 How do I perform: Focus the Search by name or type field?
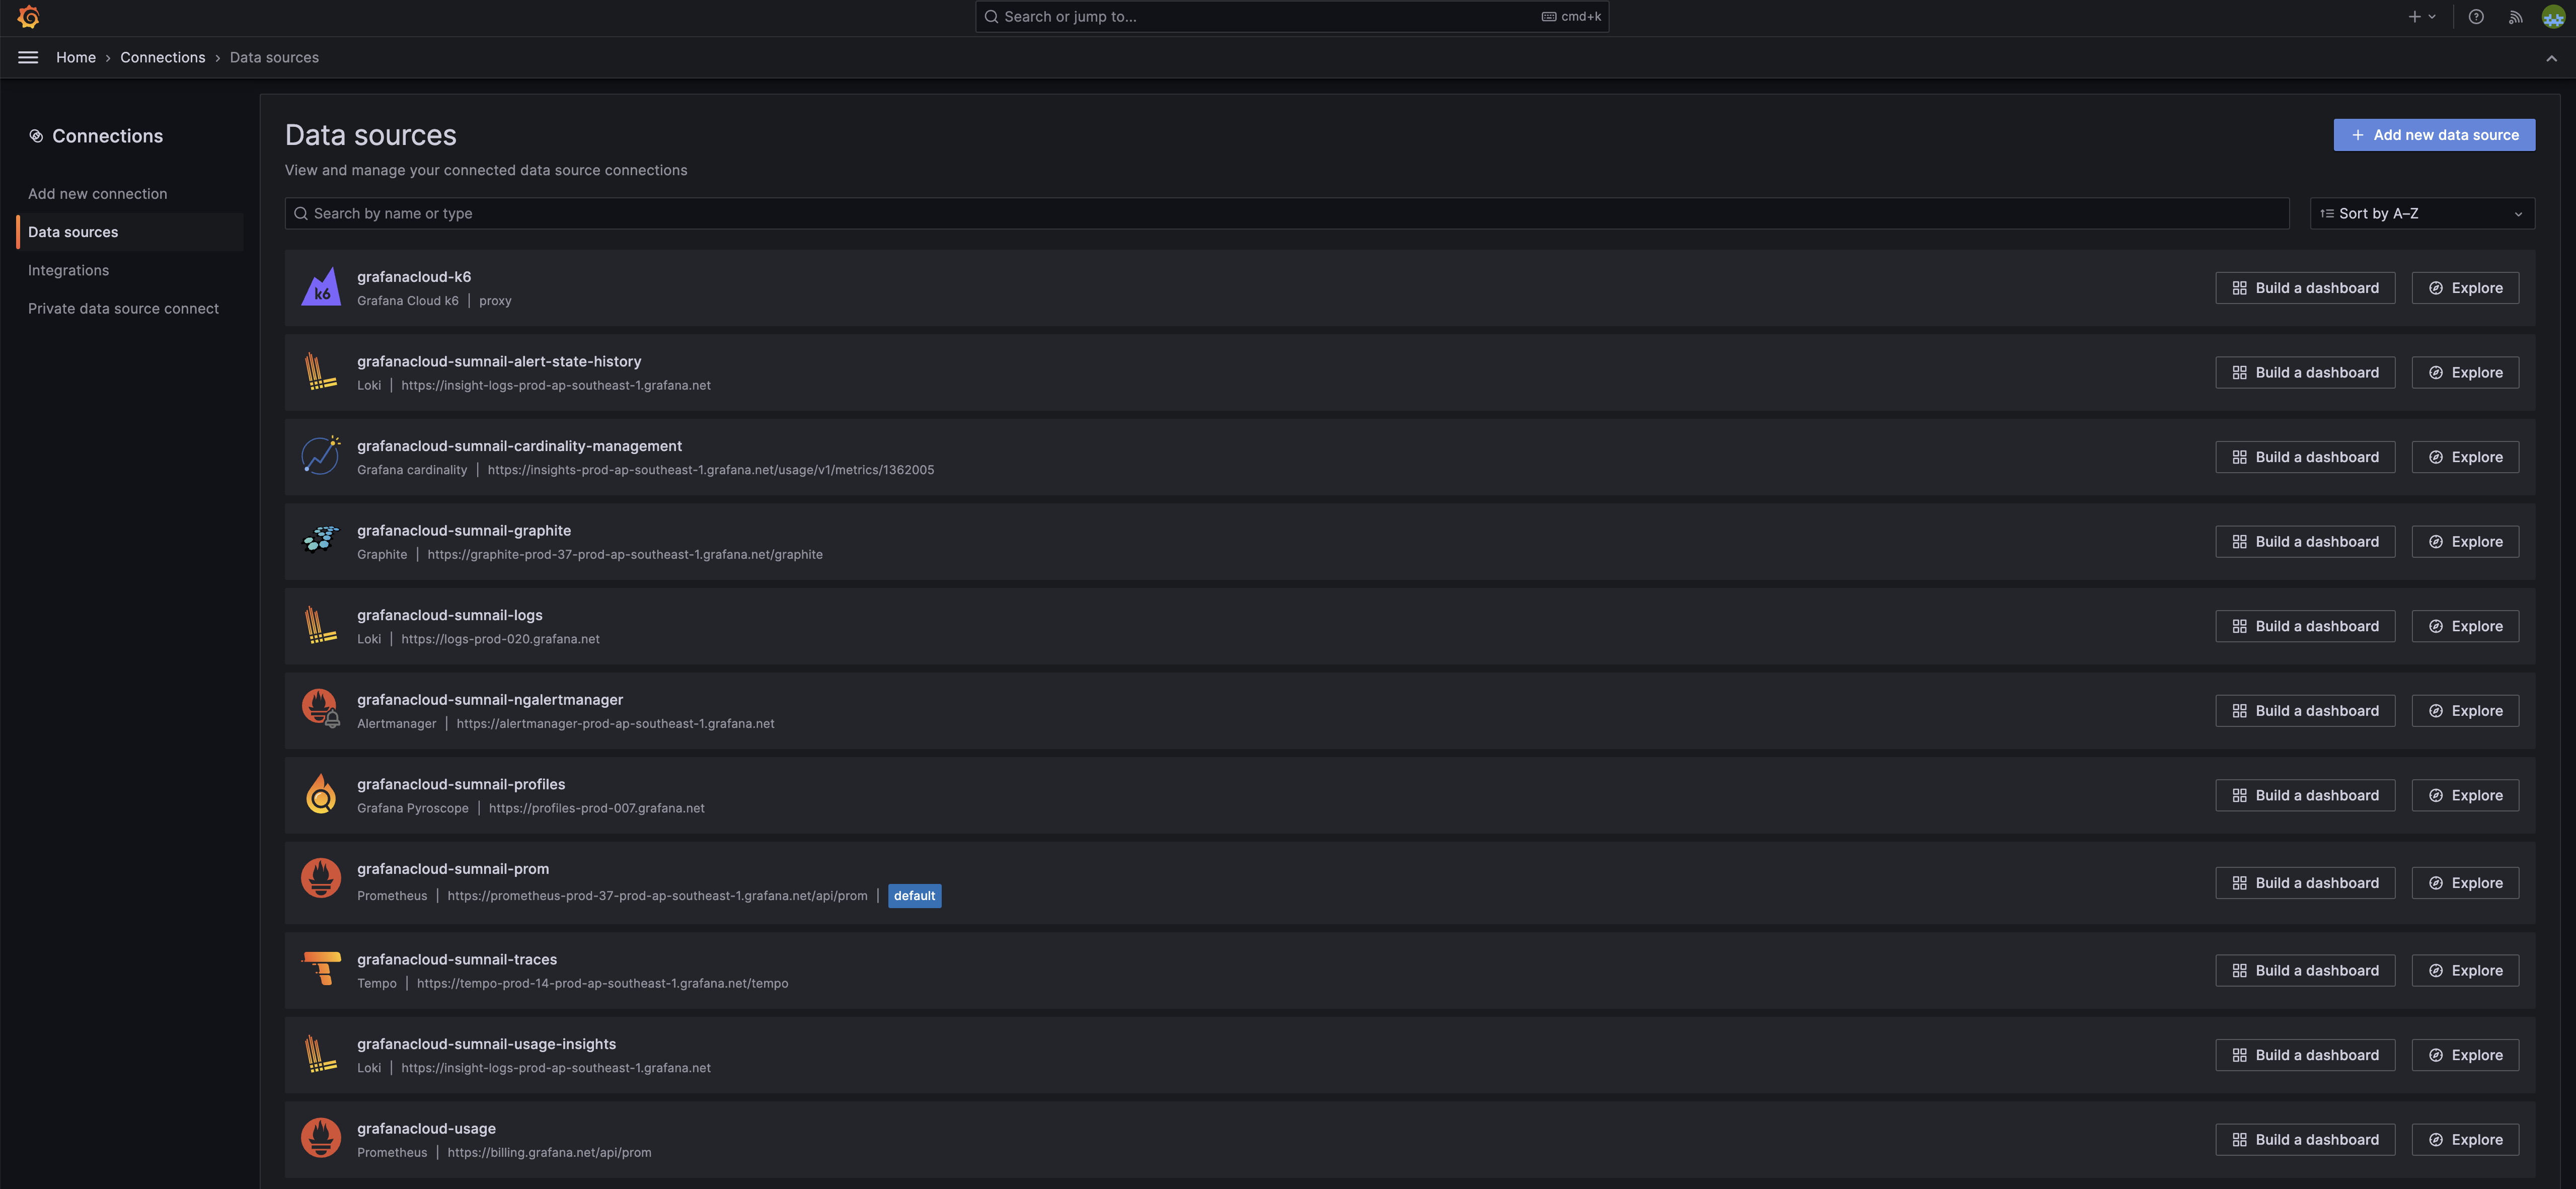click(1287, 213)
